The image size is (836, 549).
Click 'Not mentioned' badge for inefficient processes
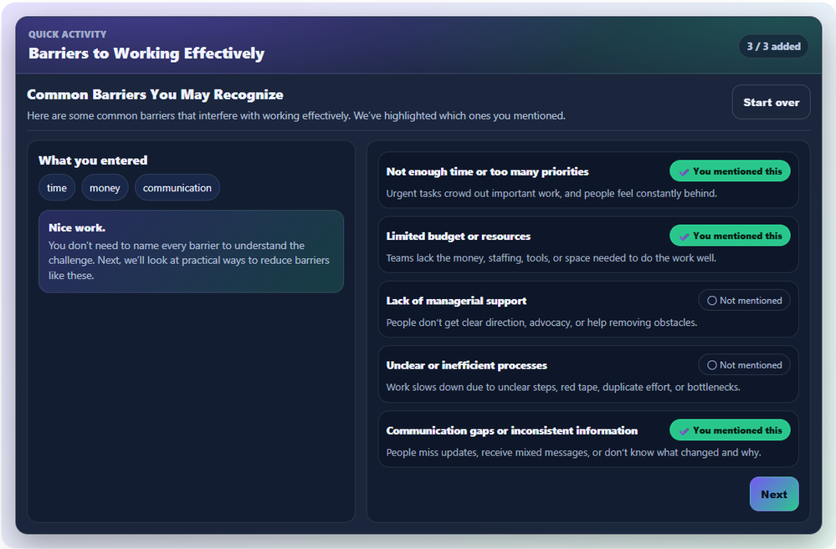tap(744, 365)
